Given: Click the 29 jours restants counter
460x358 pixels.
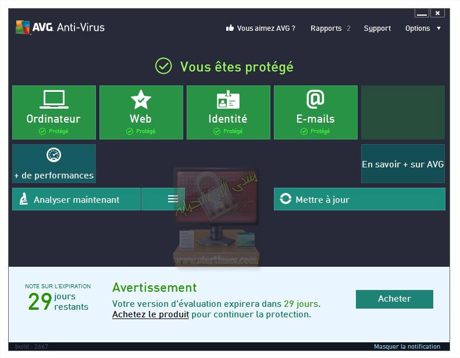Looking at the screenshot, I should pyautogui.click(x=58, y=302).
